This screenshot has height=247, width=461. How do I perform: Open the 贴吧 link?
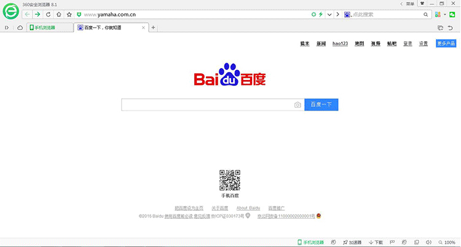tap(392, 44)
